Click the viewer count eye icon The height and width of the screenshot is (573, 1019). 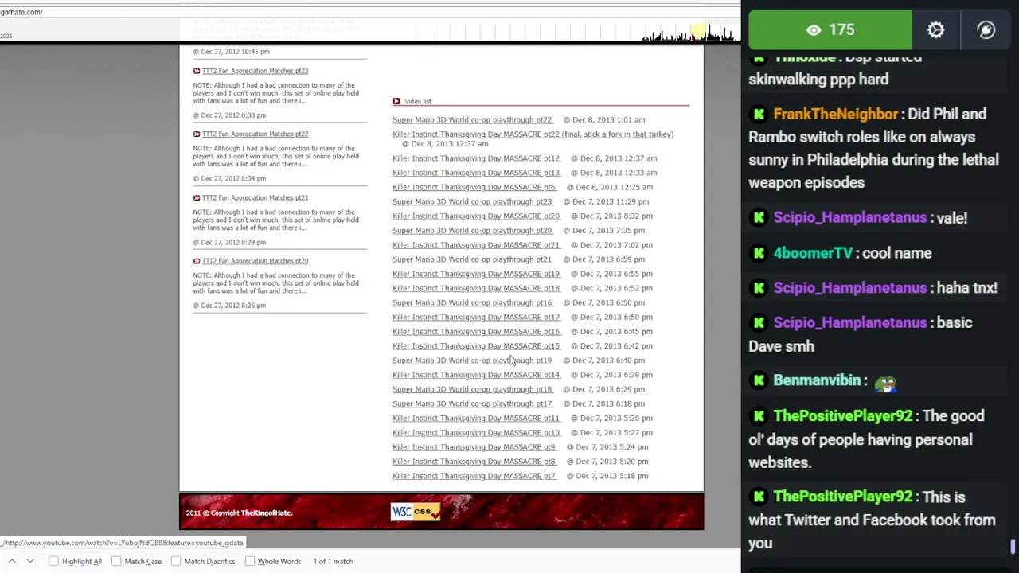click(813, 30)
